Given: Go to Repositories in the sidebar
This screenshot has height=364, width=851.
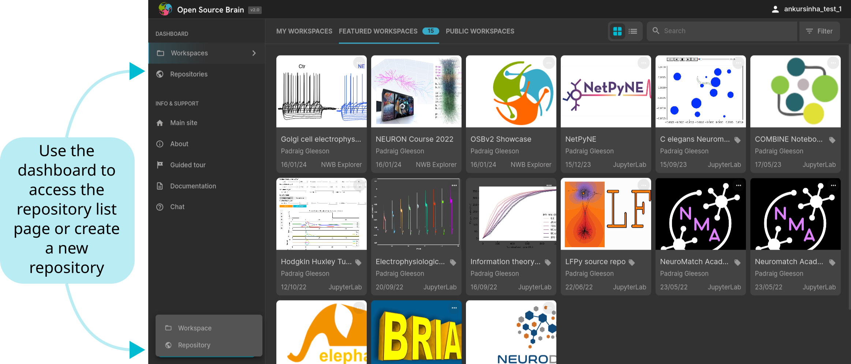Looking at the screenshot, I should pyautogui.click(x=207, y=74).
